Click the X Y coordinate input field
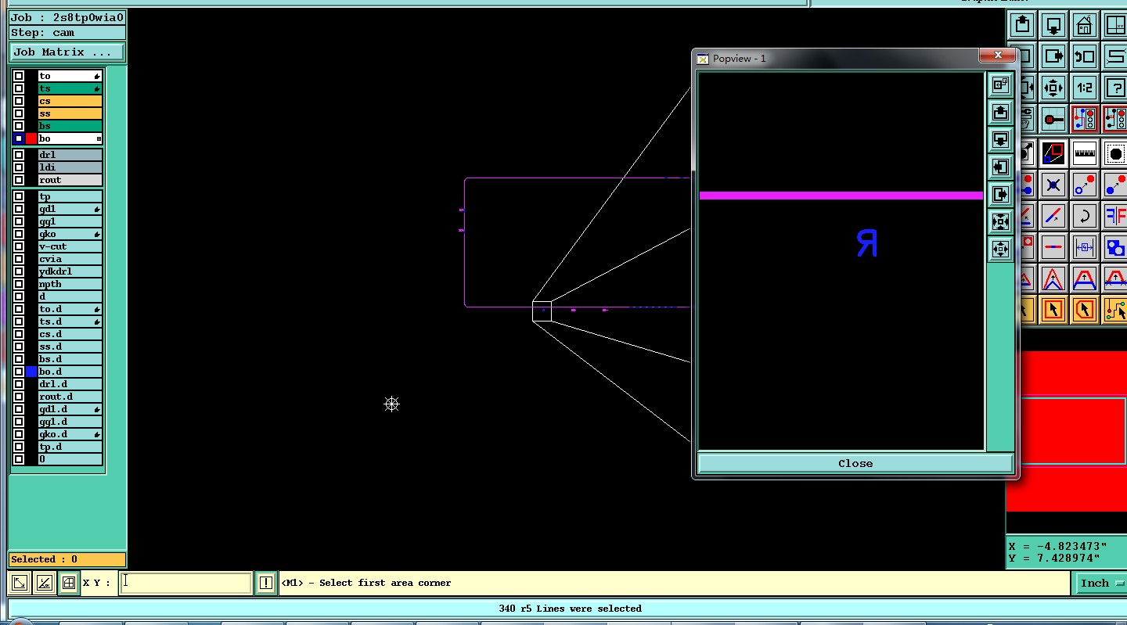 click(x=185, y=583)
